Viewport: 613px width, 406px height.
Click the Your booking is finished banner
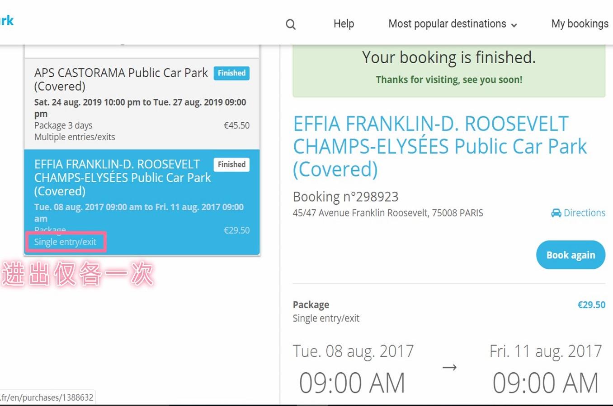tap(449, 71)
